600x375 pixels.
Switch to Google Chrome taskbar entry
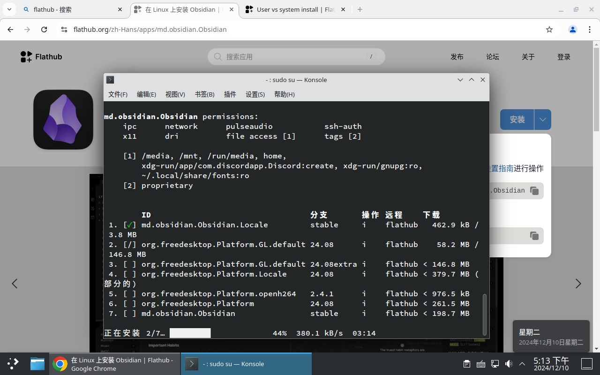click(115, 364)
